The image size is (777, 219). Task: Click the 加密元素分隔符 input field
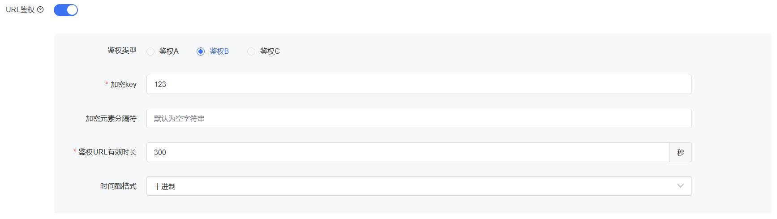(x=419, y=119)
